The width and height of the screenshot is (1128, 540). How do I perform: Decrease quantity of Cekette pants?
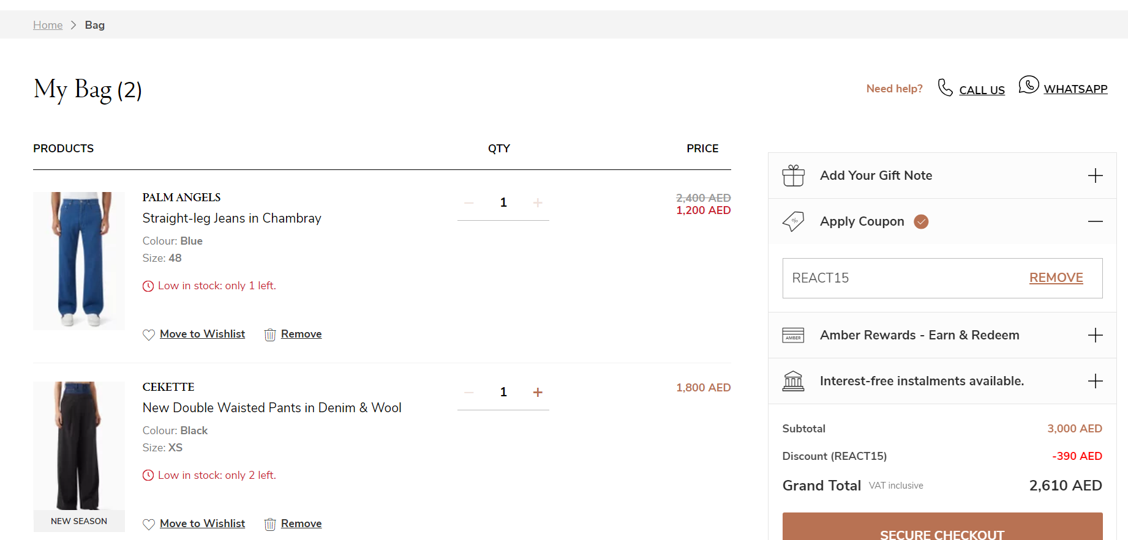click(x=469, y=392)
